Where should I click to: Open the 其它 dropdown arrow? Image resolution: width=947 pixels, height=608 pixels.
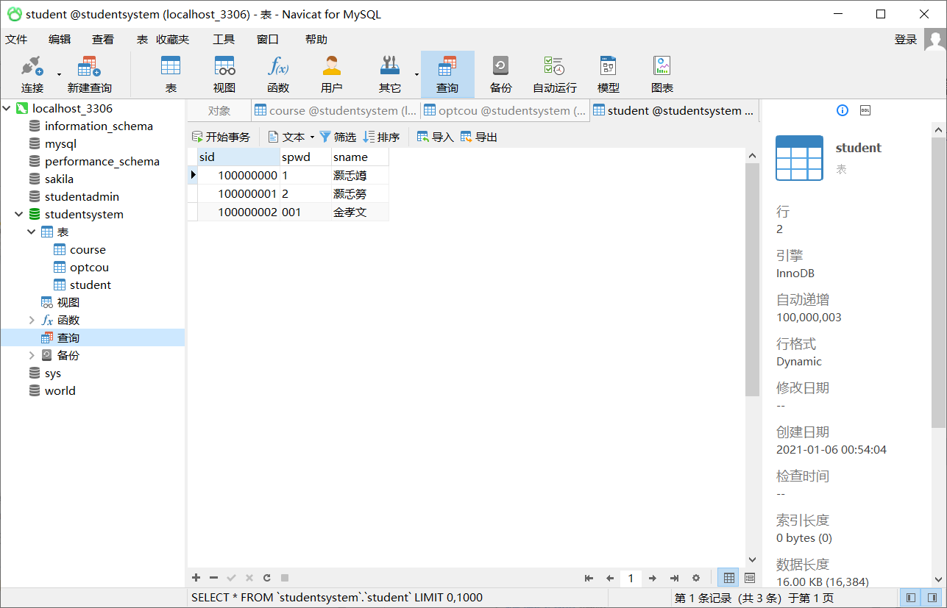416,74
